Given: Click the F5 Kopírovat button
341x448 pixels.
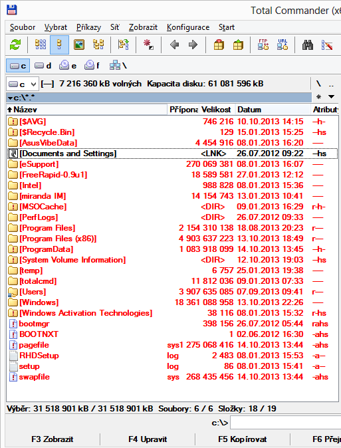Looking at the screenshot, I should click(243, 439).
